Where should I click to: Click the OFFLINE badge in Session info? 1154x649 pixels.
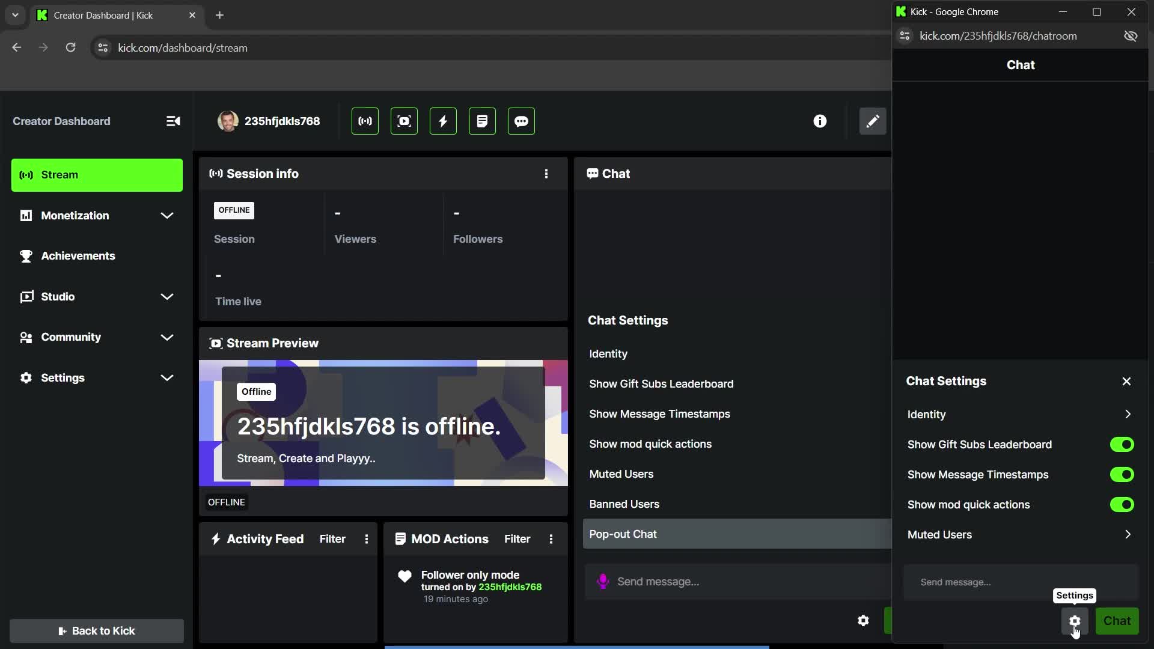tap(234, 210)
